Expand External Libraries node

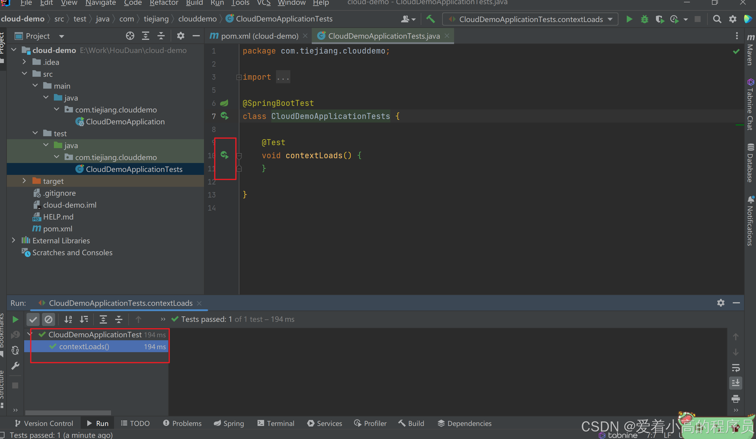pos(13,240)
